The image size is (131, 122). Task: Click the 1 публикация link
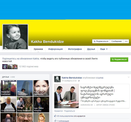coord(63,121)
